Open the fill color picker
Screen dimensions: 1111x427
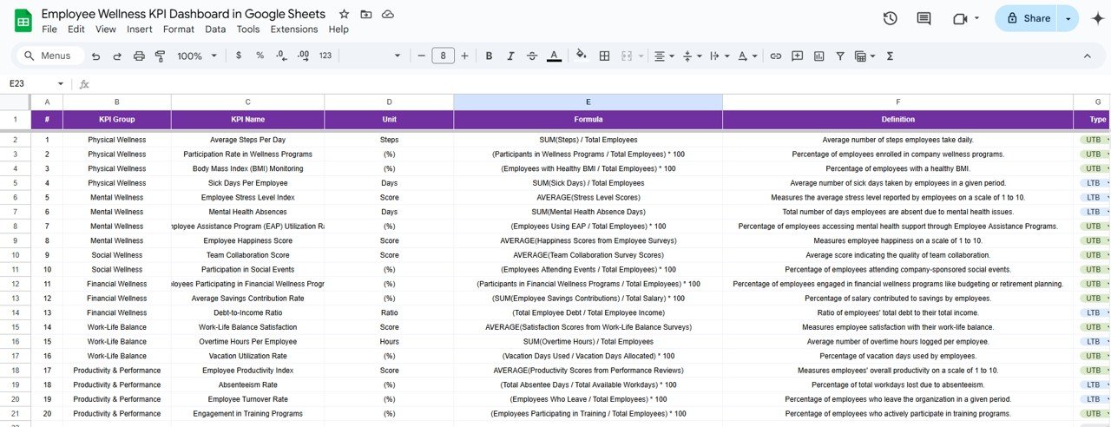tap(582, 56)
